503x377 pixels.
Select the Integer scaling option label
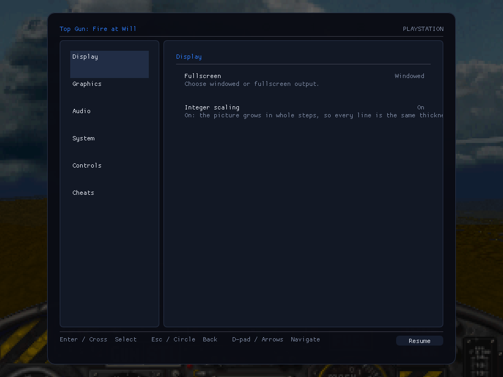click(x=212, y=107)
